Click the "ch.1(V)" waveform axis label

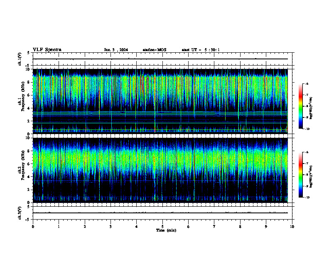point(20,59)
